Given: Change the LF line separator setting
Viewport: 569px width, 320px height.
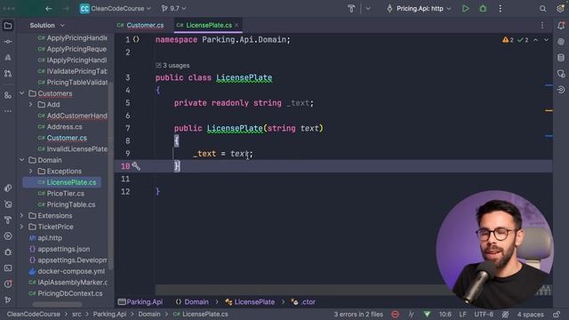Looking at the screenshot, I should click(x=462, y=314).
